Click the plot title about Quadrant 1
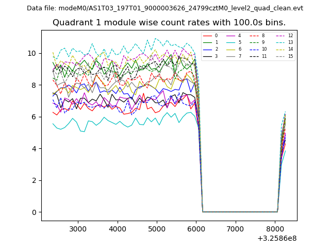 click(x=169, y=23)
